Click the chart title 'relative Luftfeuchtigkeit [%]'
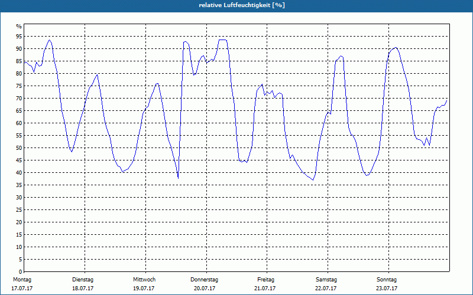The image size is (473, 295). tap(242, 5)
